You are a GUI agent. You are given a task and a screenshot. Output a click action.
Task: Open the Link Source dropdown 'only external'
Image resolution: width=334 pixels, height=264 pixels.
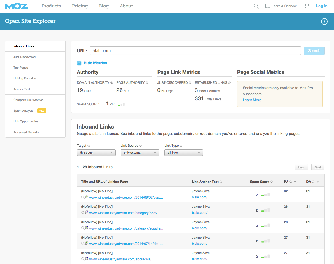tap(140, 153)
